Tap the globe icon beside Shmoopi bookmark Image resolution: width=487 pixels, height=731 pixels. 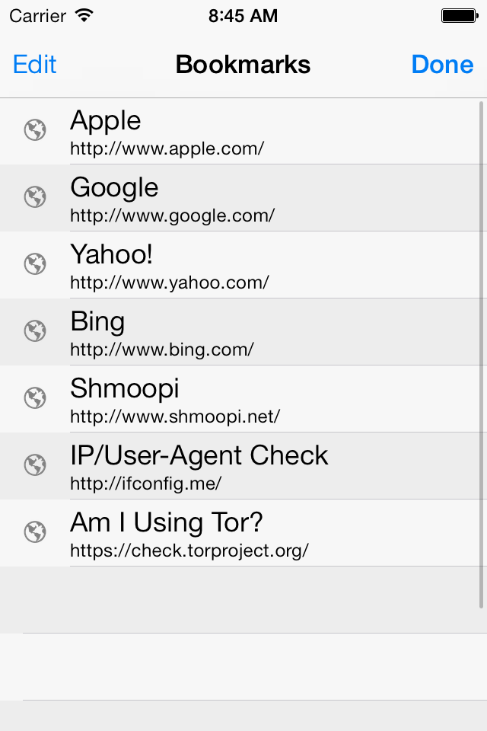pyautogui.click(x=35, y=397)
